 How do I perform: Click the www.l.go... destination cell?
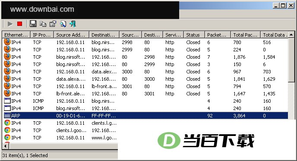coord(104,138)
